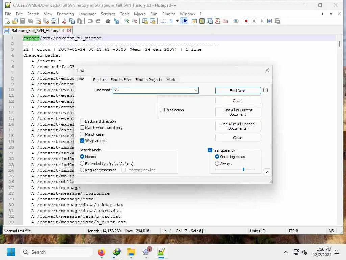This screenshot has height=260, width=346.
Task: Click the Cut scissors icon
Action: click(64, 21)
